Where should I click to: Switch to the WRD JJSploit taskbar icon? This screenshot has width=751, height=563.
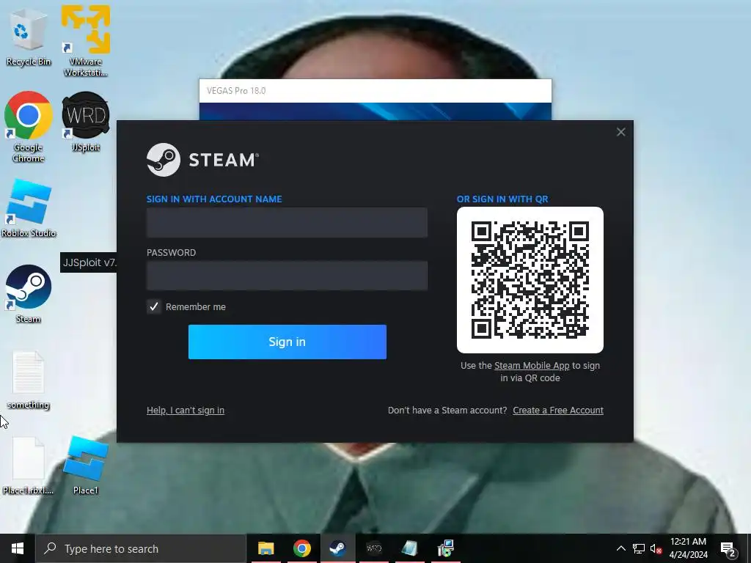[x=373, y=548]
